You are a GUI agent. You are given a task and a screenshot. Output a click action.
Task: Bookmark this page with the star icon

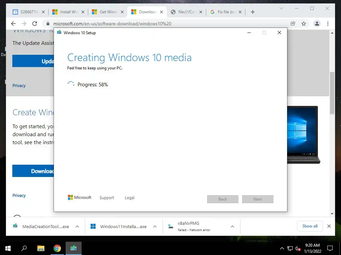pos(304,24)
